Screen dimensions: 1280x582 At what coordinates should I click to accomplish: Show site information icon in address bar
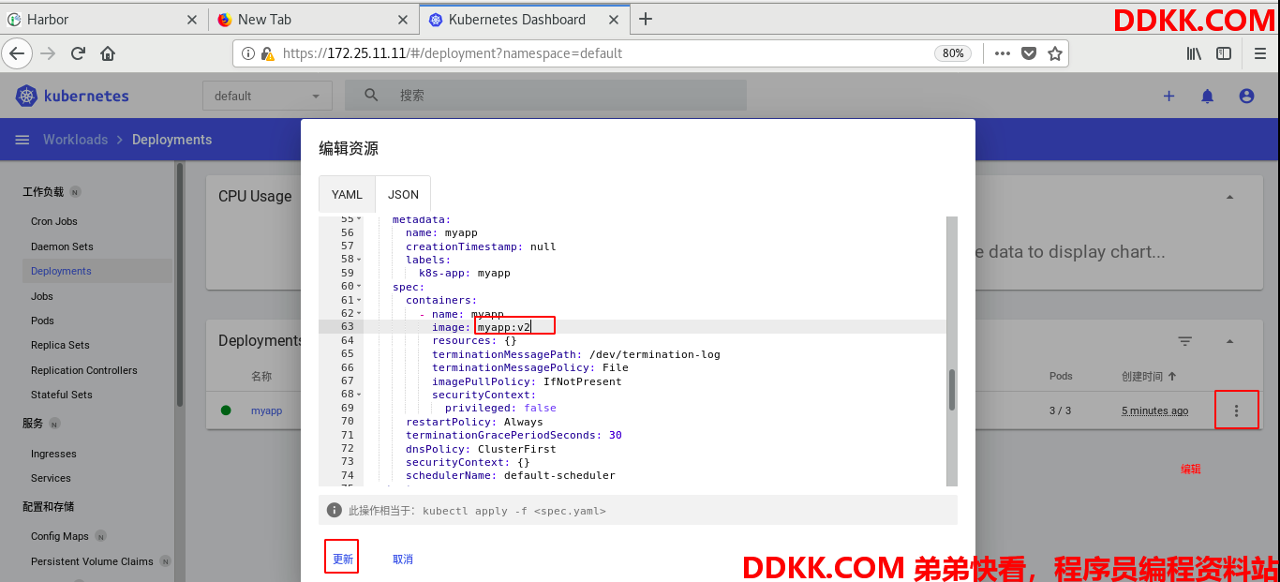coord(248,53)
